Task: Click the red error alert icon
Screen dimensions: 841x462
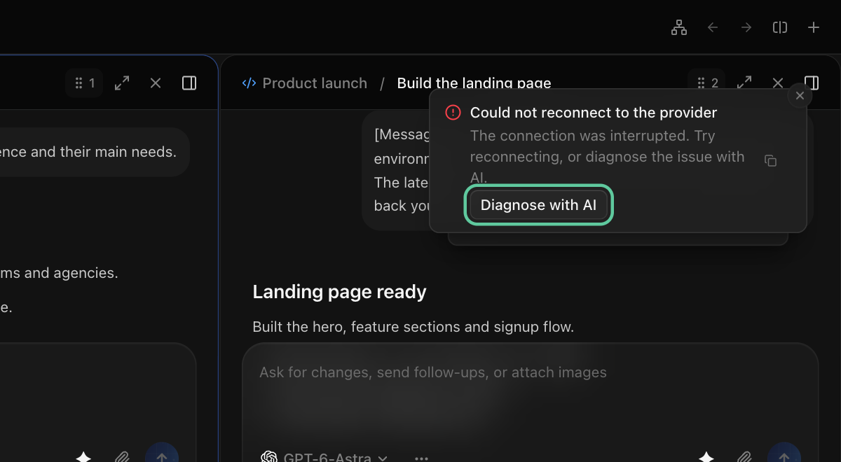Action: click(453, 113)
